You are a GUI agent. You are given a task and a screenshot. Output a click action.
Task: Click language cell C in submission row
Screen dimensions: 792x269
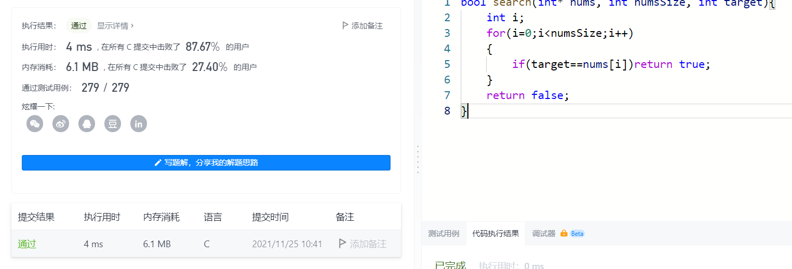point(207,244)
